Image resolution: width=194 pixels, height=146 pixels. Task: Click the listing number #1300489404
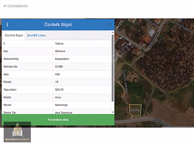pyautogui.click(x=16, y=6)
